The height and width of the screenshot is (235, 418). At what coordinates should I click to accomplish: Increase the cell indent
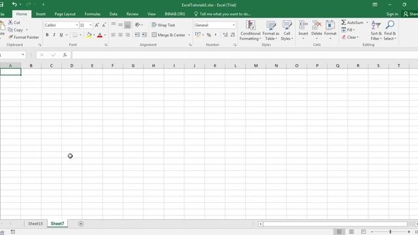144,35
